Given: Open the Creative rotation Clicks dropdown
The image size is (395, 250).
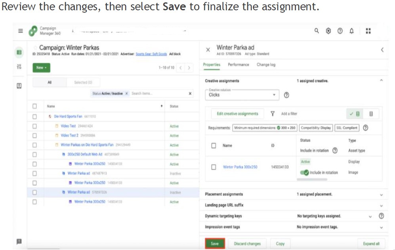Looking at the screenshot, I should tap(242, 95).
